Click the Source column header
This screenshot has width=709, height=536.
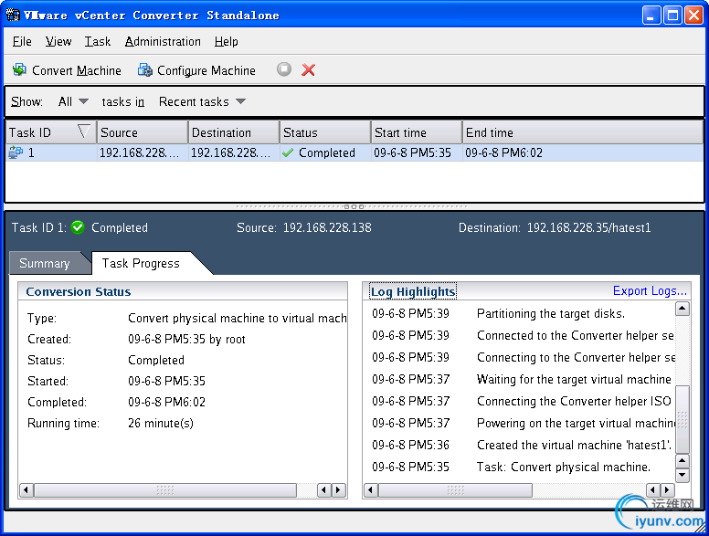pos(143,132)
